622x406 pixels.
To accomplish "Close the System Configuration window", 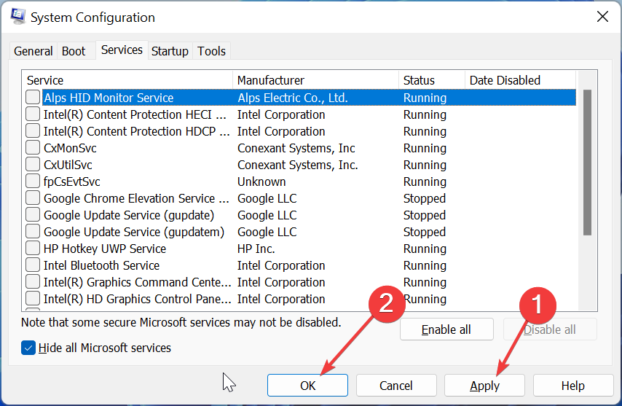I will 602,17.
